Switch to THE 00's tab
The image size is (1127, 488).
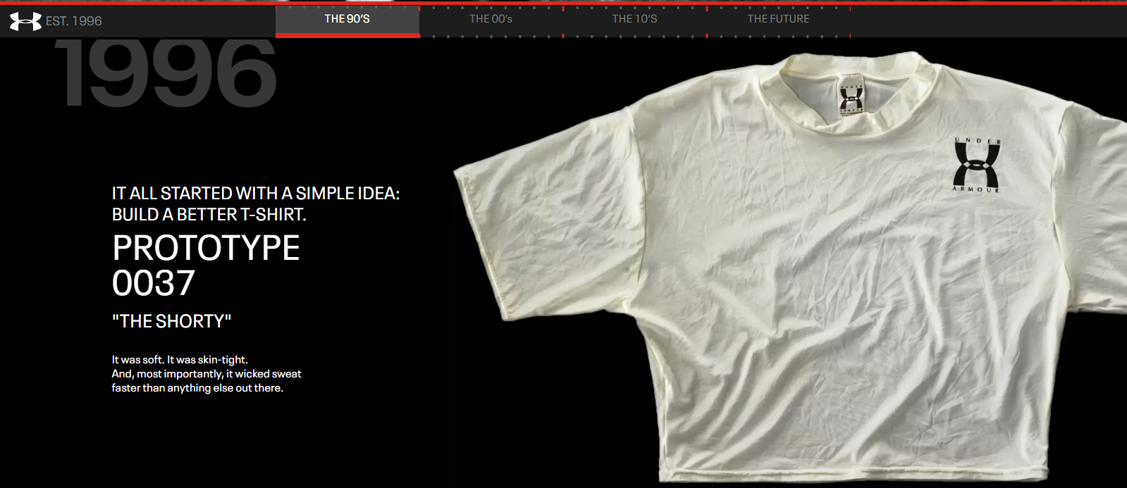tap(491, 19)
